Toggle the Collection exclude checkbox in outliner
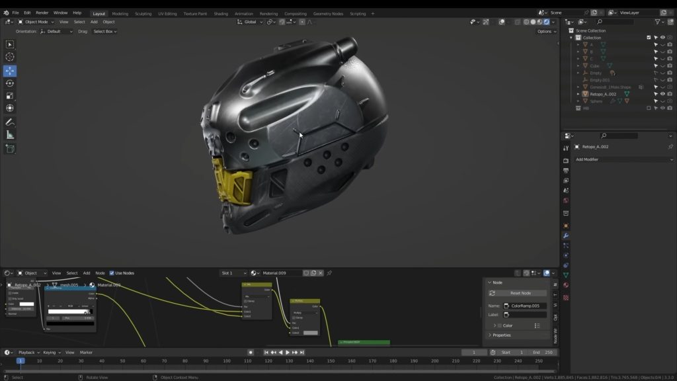 coord(649,38)
